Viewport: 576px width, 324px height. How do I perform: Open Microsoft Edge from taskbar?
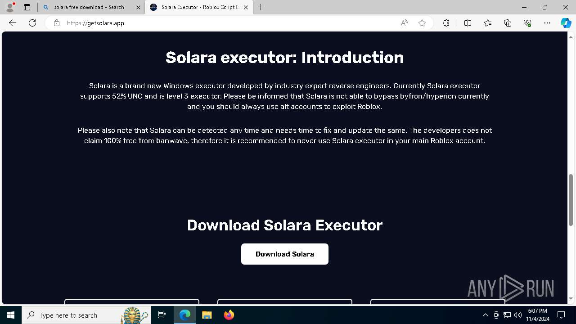[x=185, y=315]
